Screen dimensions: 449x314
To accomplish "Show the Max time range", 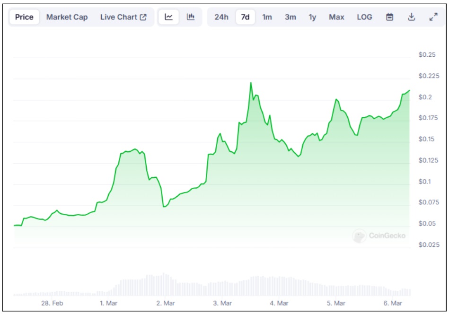I will point(336,17).
